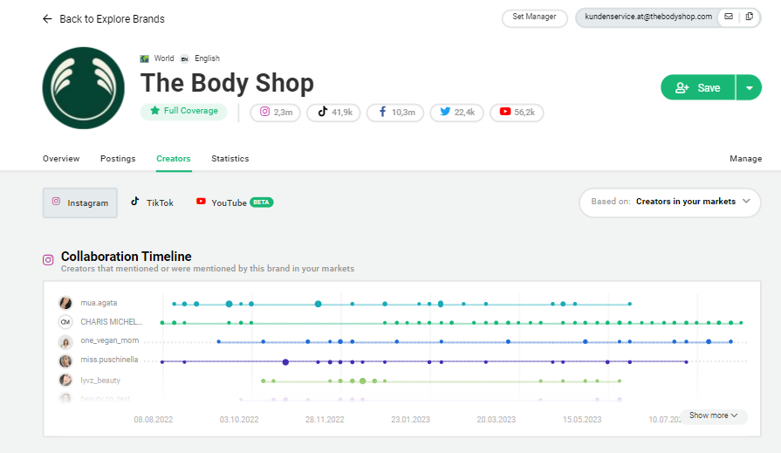Click the largest dot on lyvz_beauty timeline

[x=363, y=381]
